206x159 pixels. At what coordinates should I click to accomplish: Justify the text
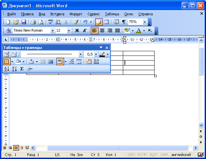(117, 31)
